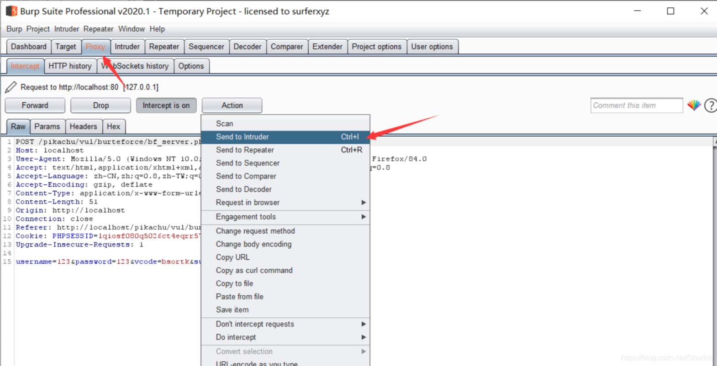
Task: Click the username=123 request body line
Action: [x=108, y=261]
